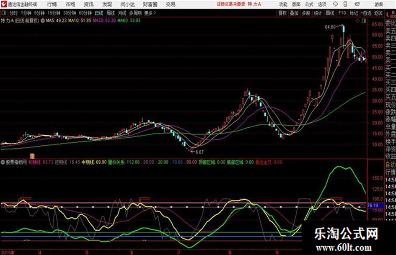The width and height of the screenshot is (396, 255).
Task: Open the 资讯 menu
Action: click(89, 4)
